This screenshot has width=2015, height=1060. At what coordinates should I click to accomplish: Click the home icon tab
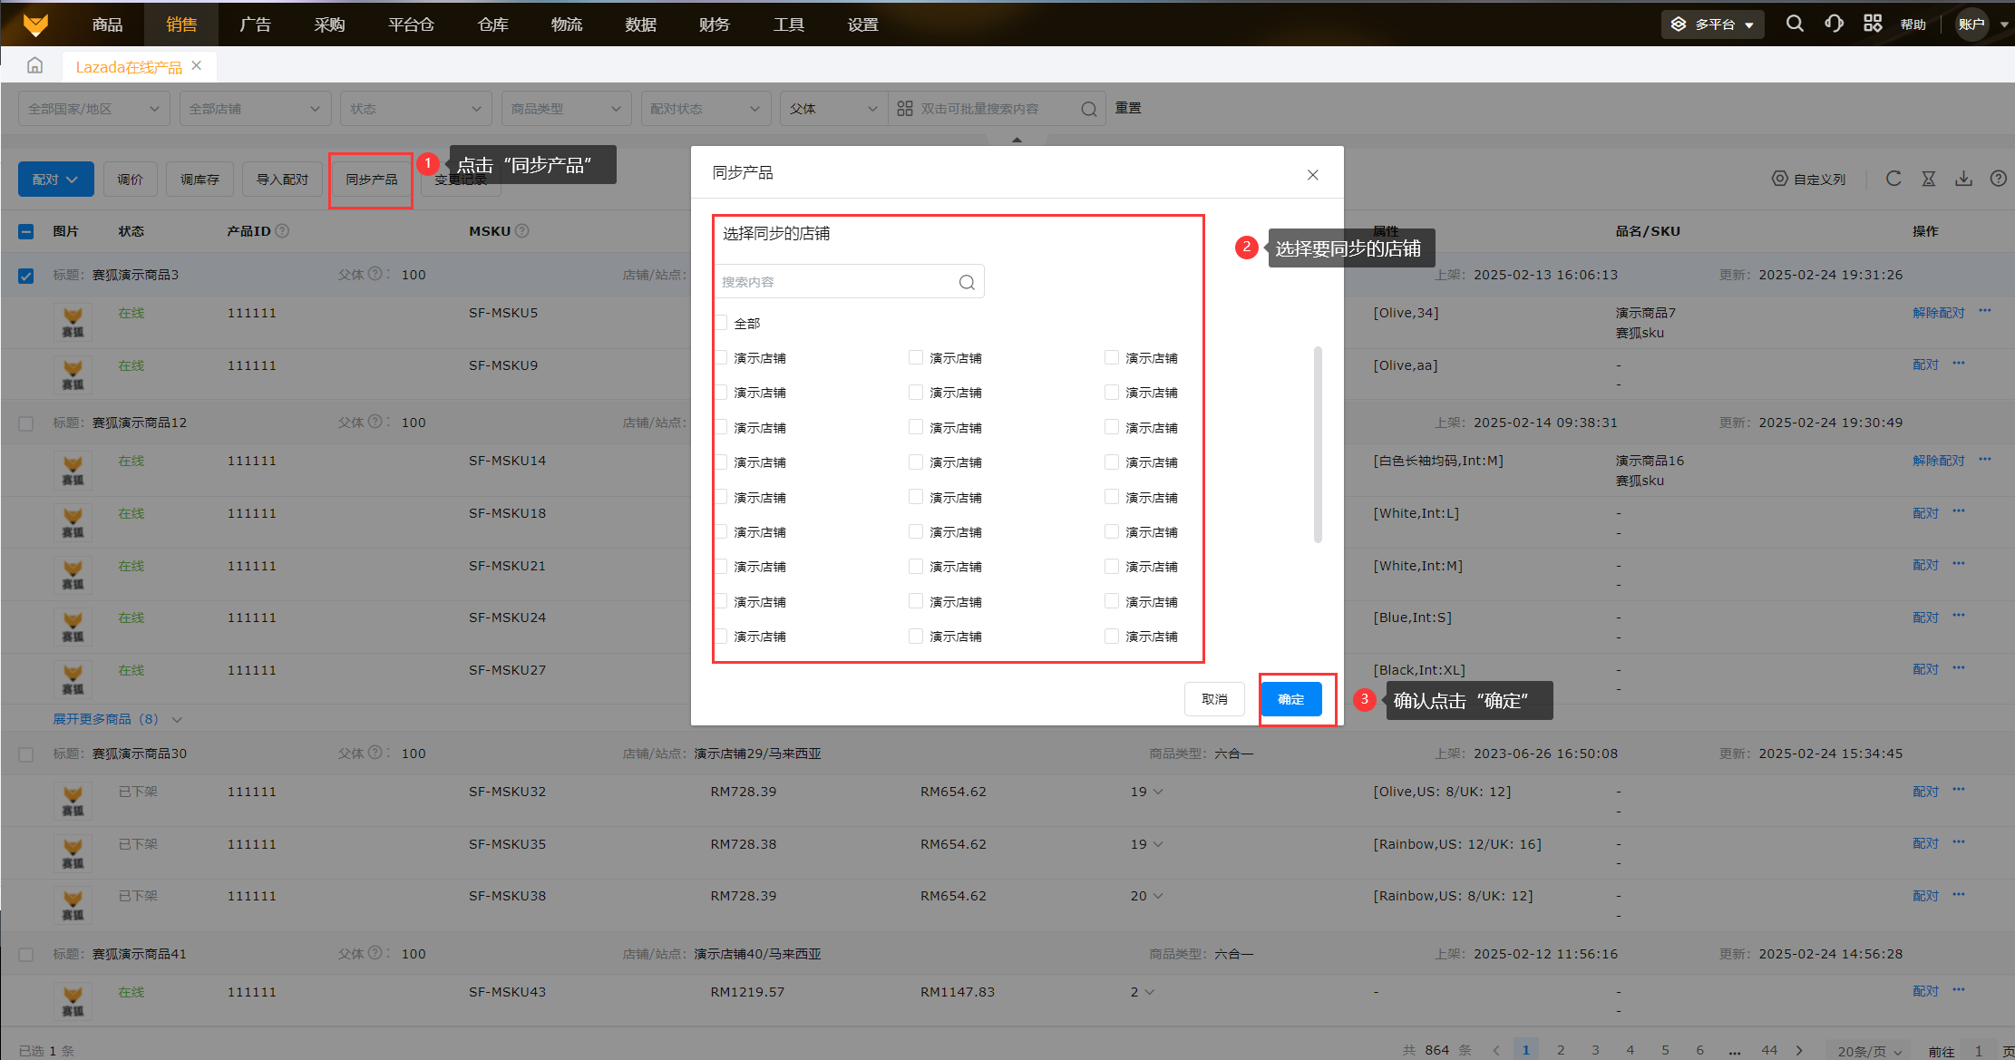[35, 65]
